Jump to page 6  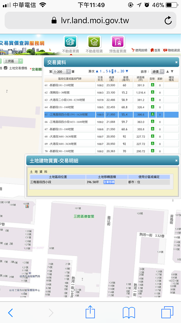110,71
